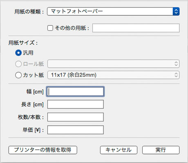Cancel the dialog with キャンセル
Viewport: 188px width, 163px height.
point(119,150)
